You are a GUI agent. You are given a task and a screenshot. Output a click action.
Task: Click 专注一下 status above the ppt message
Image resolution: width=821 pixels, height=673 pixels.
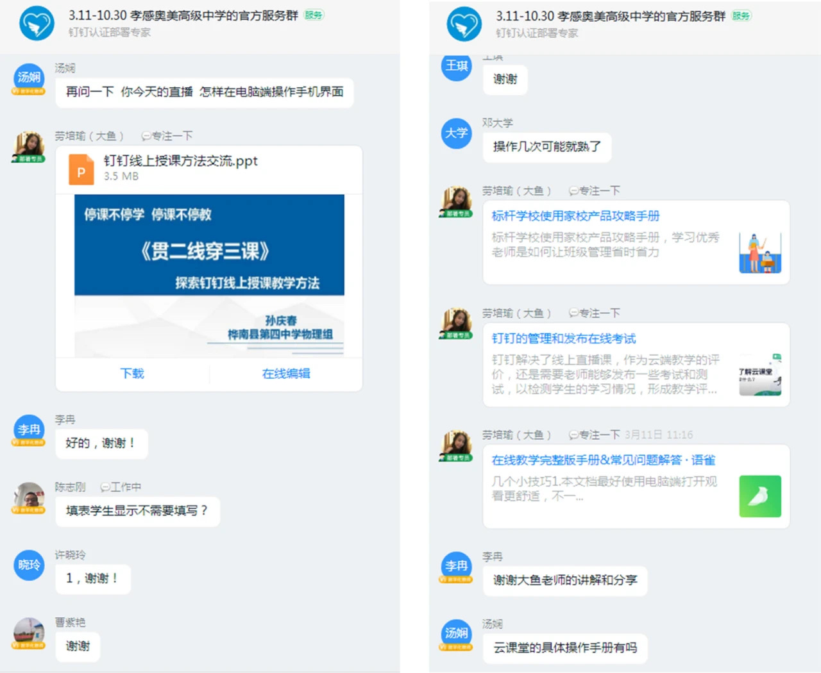click(x=167, y=136)
